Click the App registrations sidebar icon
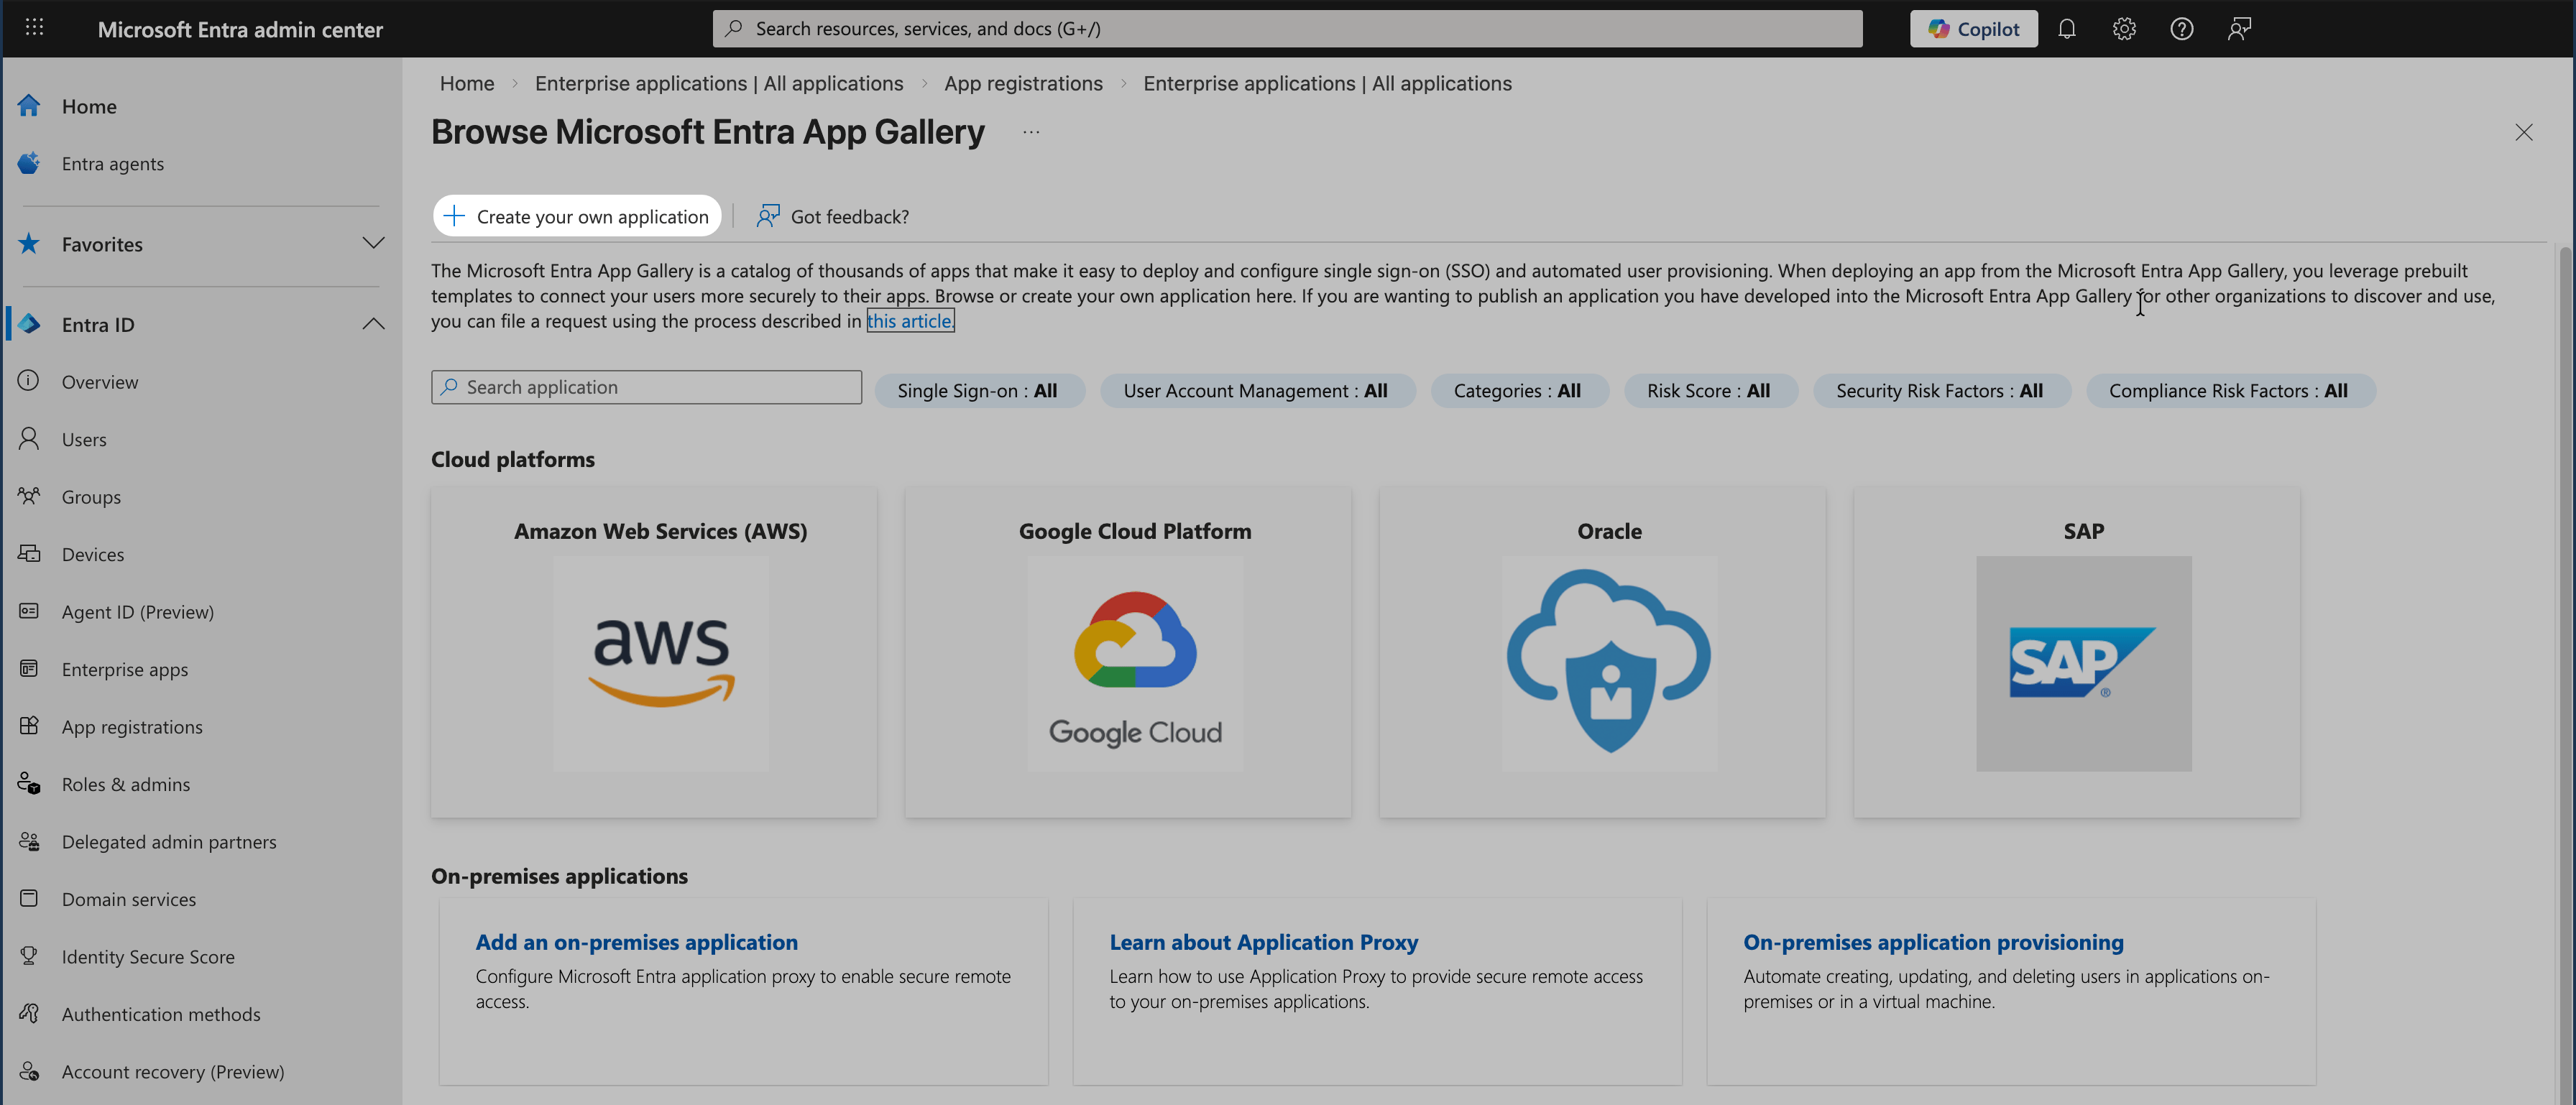Screen dimensions: 2576x1105 [x=29, y=726]
